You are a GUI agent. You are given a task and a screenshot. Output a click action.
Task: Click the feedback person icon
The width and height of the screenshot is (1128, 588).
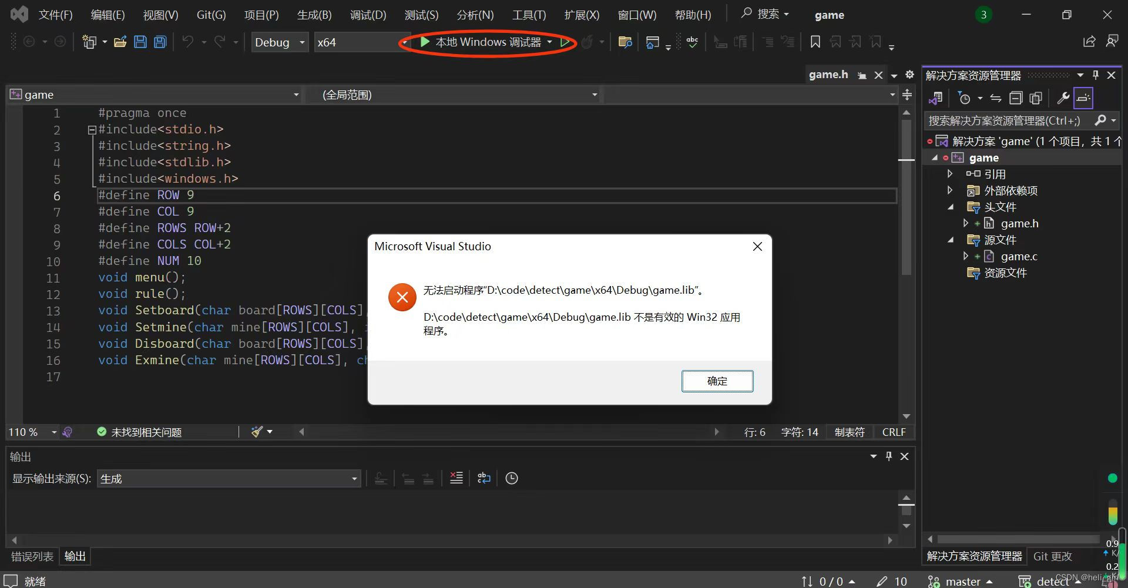[1112, 41]
